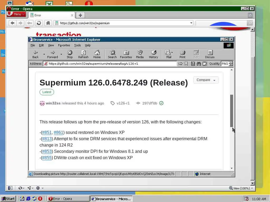Image resolution: width=270 pixels, height=202 pixels.
Task: Close the Error tab in Opera
Action: (x=72, y=15)
